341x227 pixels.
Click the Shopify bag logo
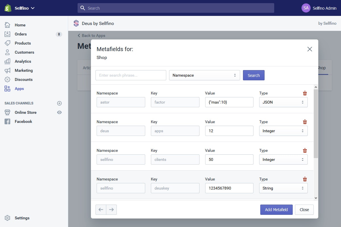click(8, 8)
